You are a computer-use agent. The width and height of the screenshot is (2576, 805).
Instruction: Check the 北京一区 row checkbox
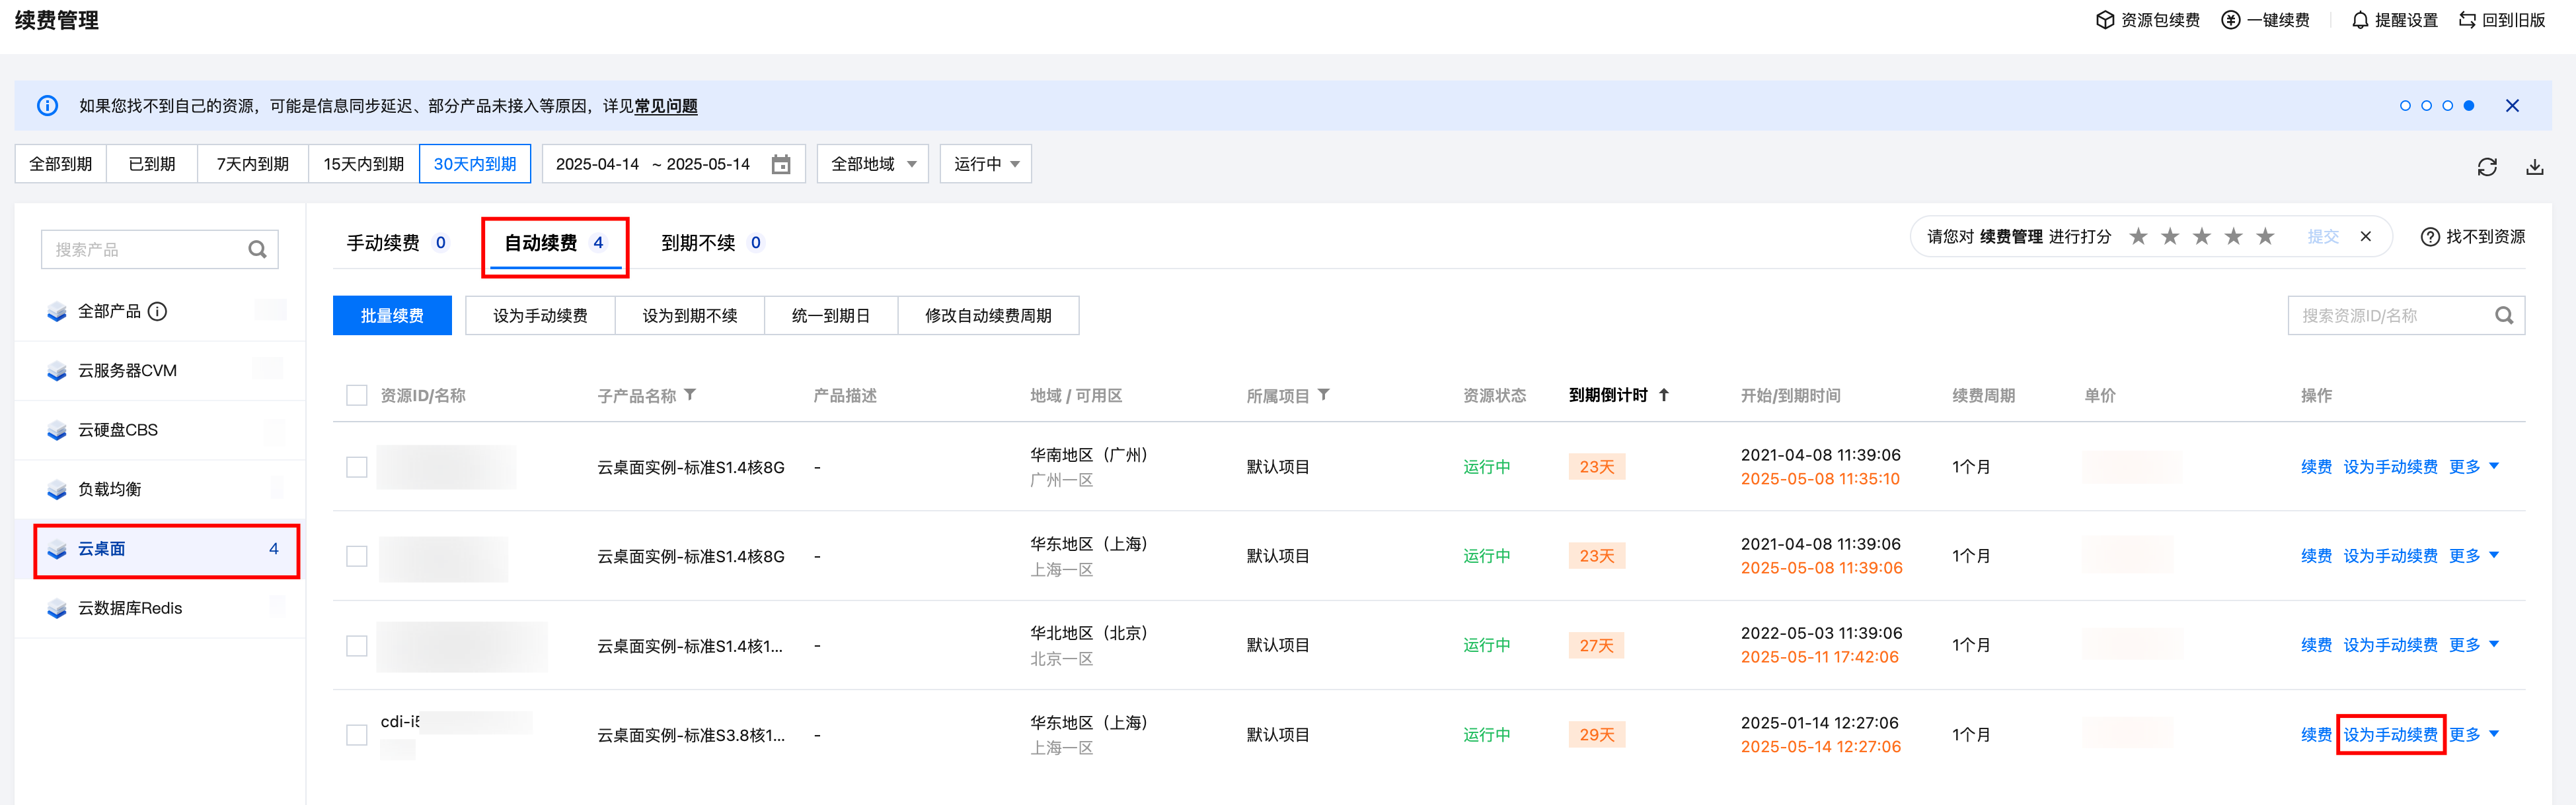[357, 646]
